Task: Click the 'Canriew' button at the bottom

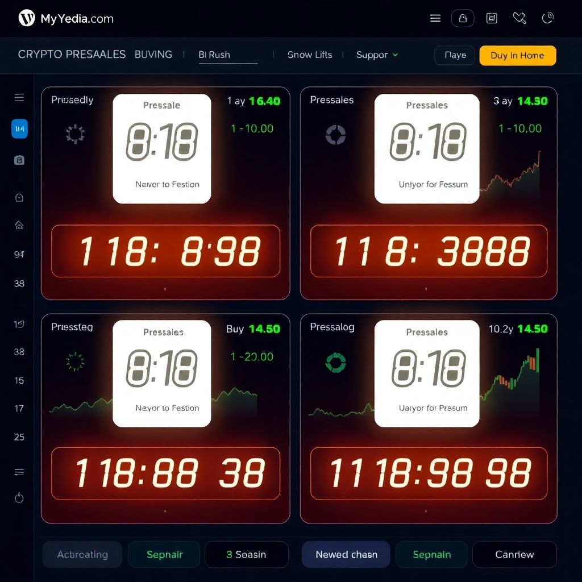Action: click(x=514, y=554)
